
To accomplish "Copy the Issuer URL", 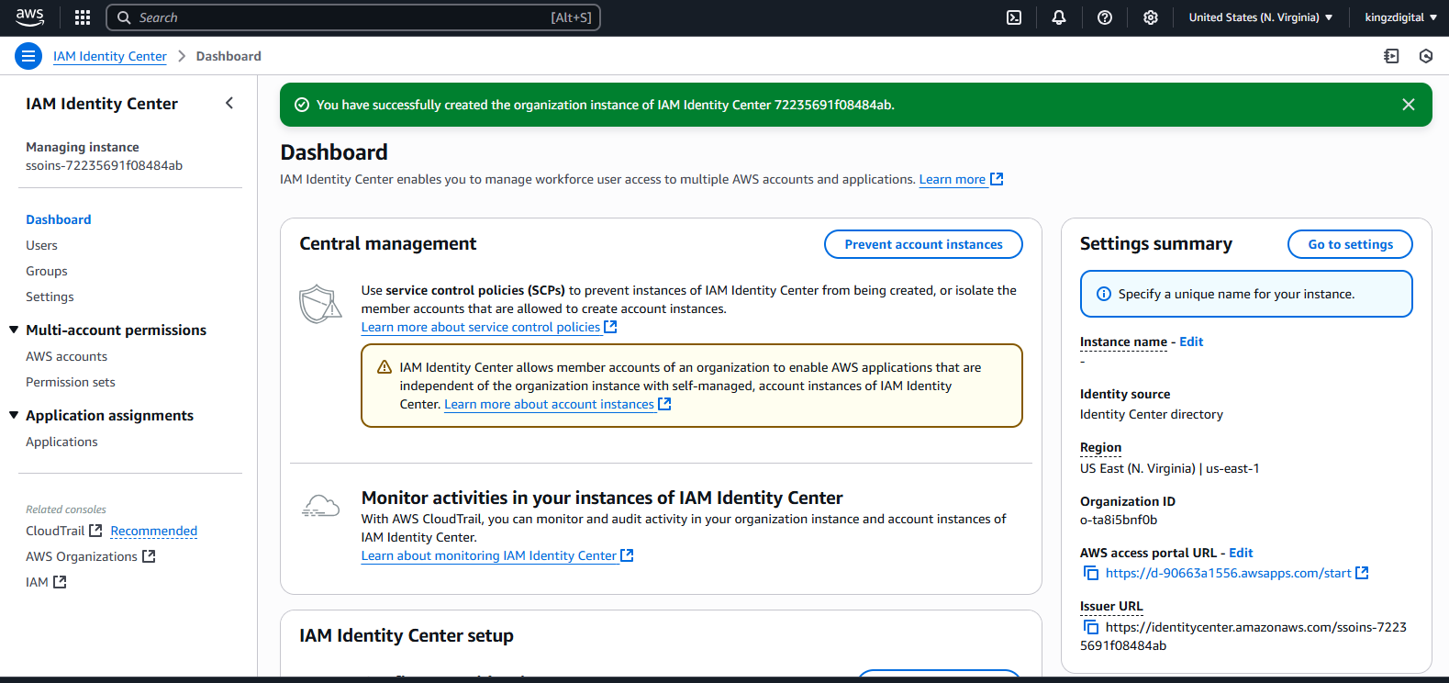I will pos(1091,627).
